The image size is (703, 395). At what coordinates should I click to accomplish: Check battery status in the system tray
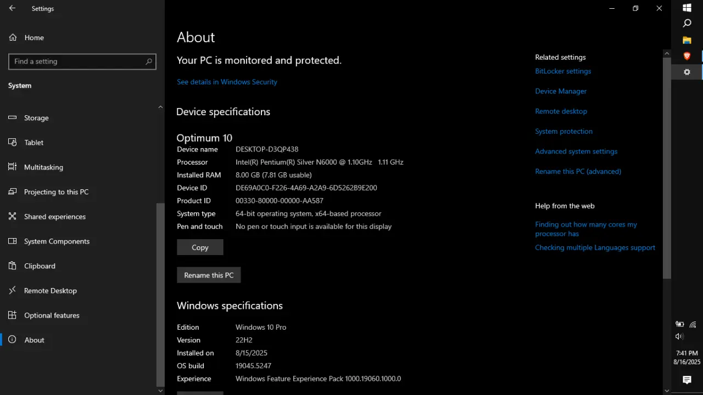point(679,324)
